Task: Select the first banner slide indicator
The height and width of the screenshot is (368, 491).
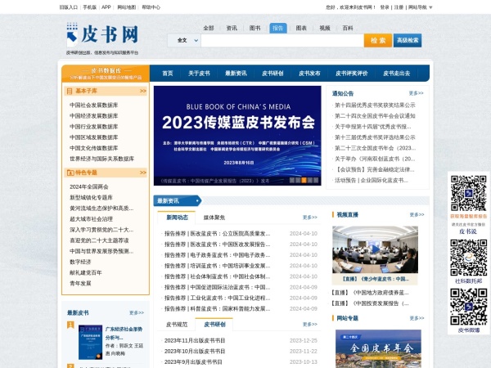Action: [x=292, y=180]
